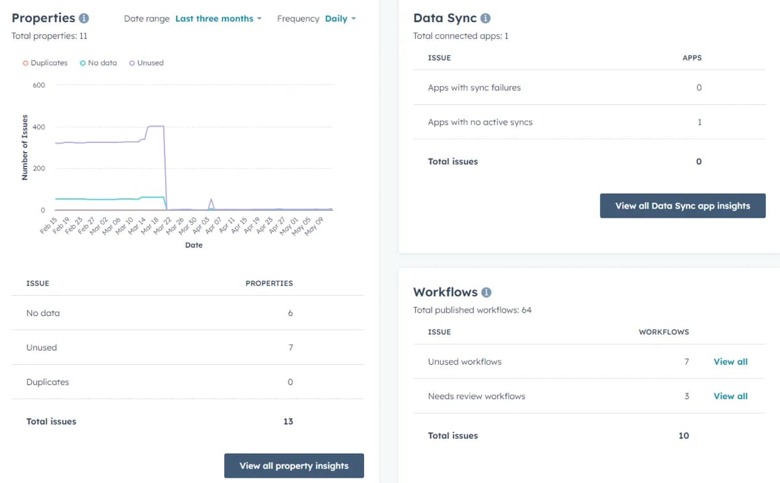Open the Workflows info icon

486,293
